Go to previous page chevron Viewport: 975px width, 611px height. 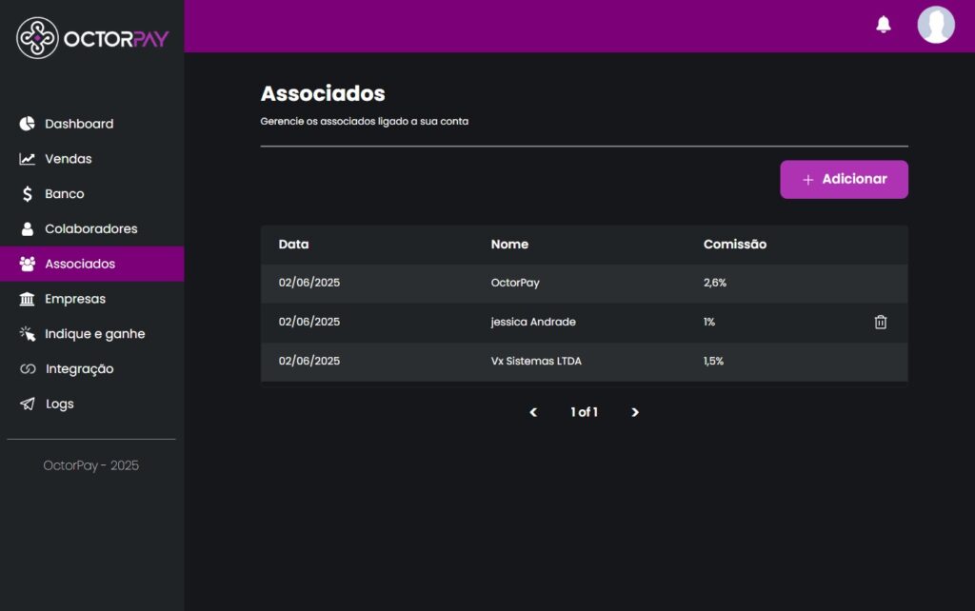(533, 412)
